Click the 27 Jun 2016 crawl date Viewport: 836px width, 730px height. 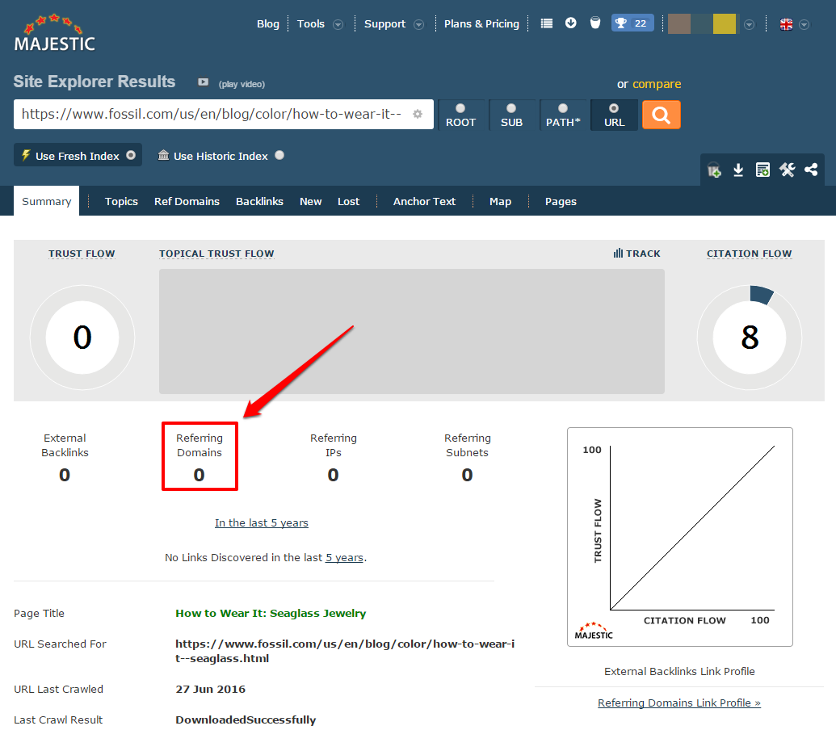click(x=211, y=689)
